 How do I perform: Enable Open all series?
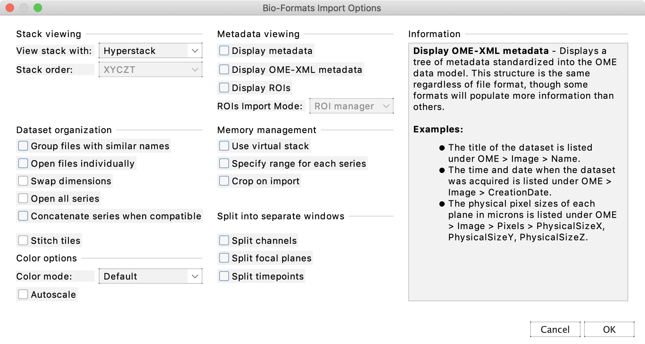[23, 198]
